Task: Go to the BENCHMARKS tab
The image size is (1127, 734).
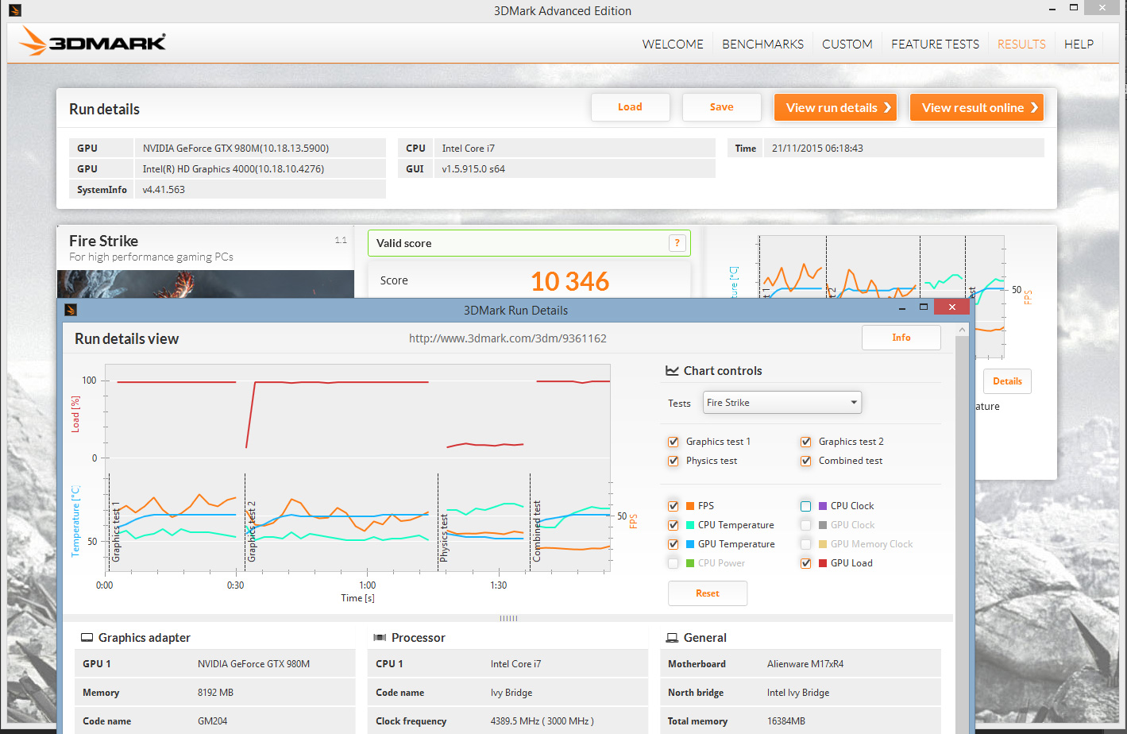Action: click(x=762, y=44)
